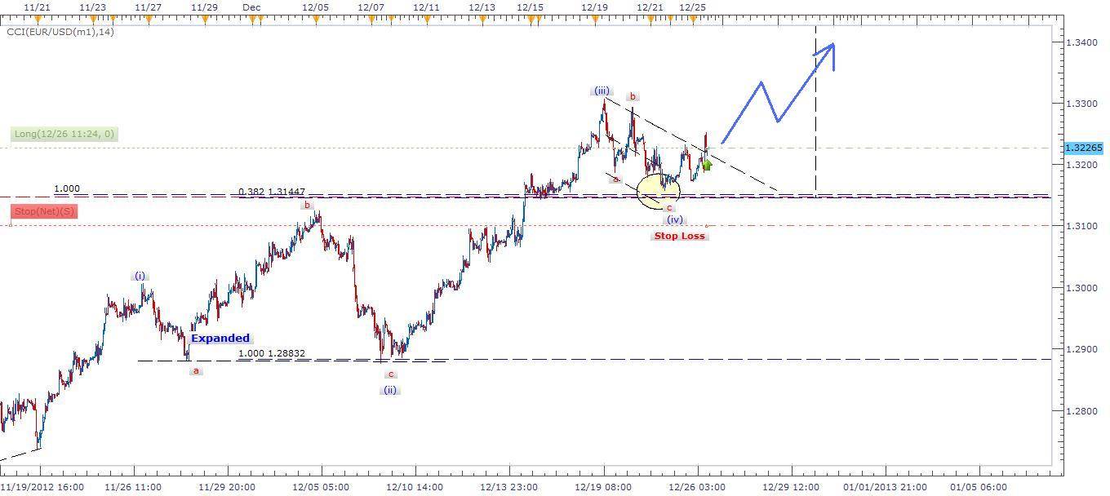Select the green buy arrow marker on the chart
Screen dimensions: 1110x496
707,165
